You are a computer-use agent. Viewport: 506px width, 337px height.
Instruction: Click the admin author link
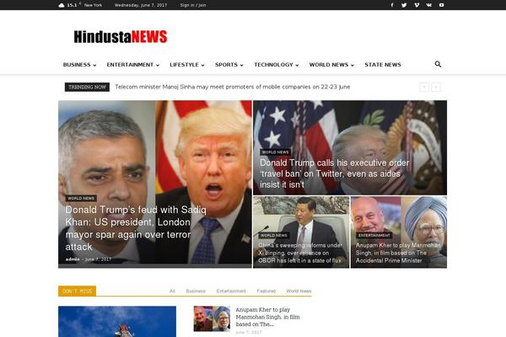click(73, 259)
